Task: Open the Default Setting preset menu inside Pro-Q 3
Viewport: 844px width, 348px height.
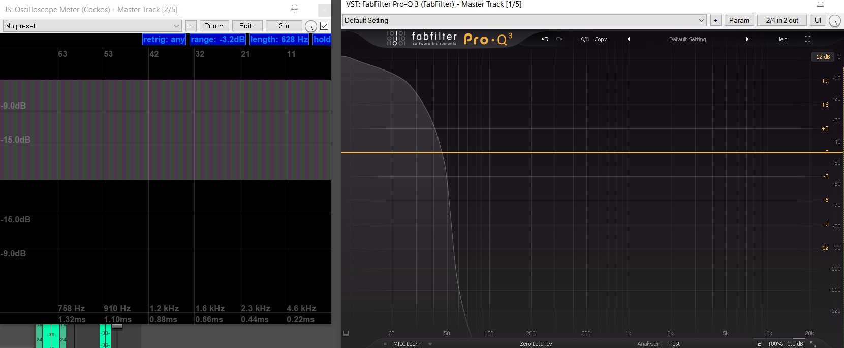Action: (x=687, y=39)
